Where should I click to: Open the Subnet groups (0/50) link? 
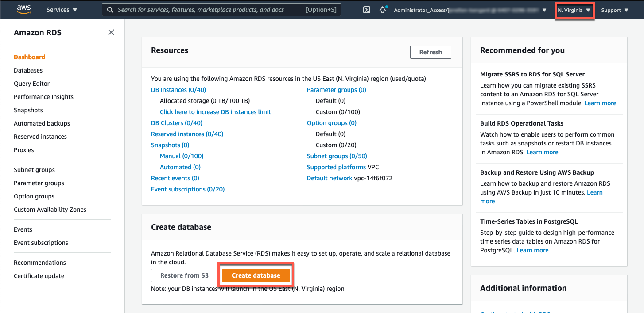click(x=337, y=156)
